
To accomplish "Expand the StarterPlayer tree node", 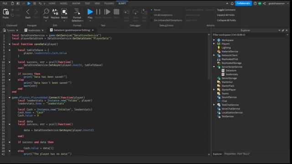I will (x=214, y=90).
